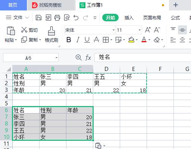Click the Eraser clear icon
The height and width of the screenshot is (149, 191).
(157, 40)
